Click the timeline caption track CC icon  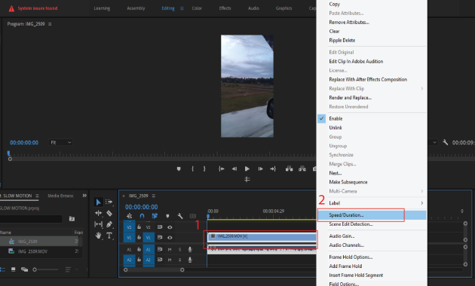pyautogui.click(x=193, y=216)
